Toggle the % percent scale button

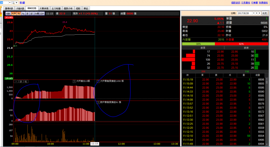pos(23,13)
